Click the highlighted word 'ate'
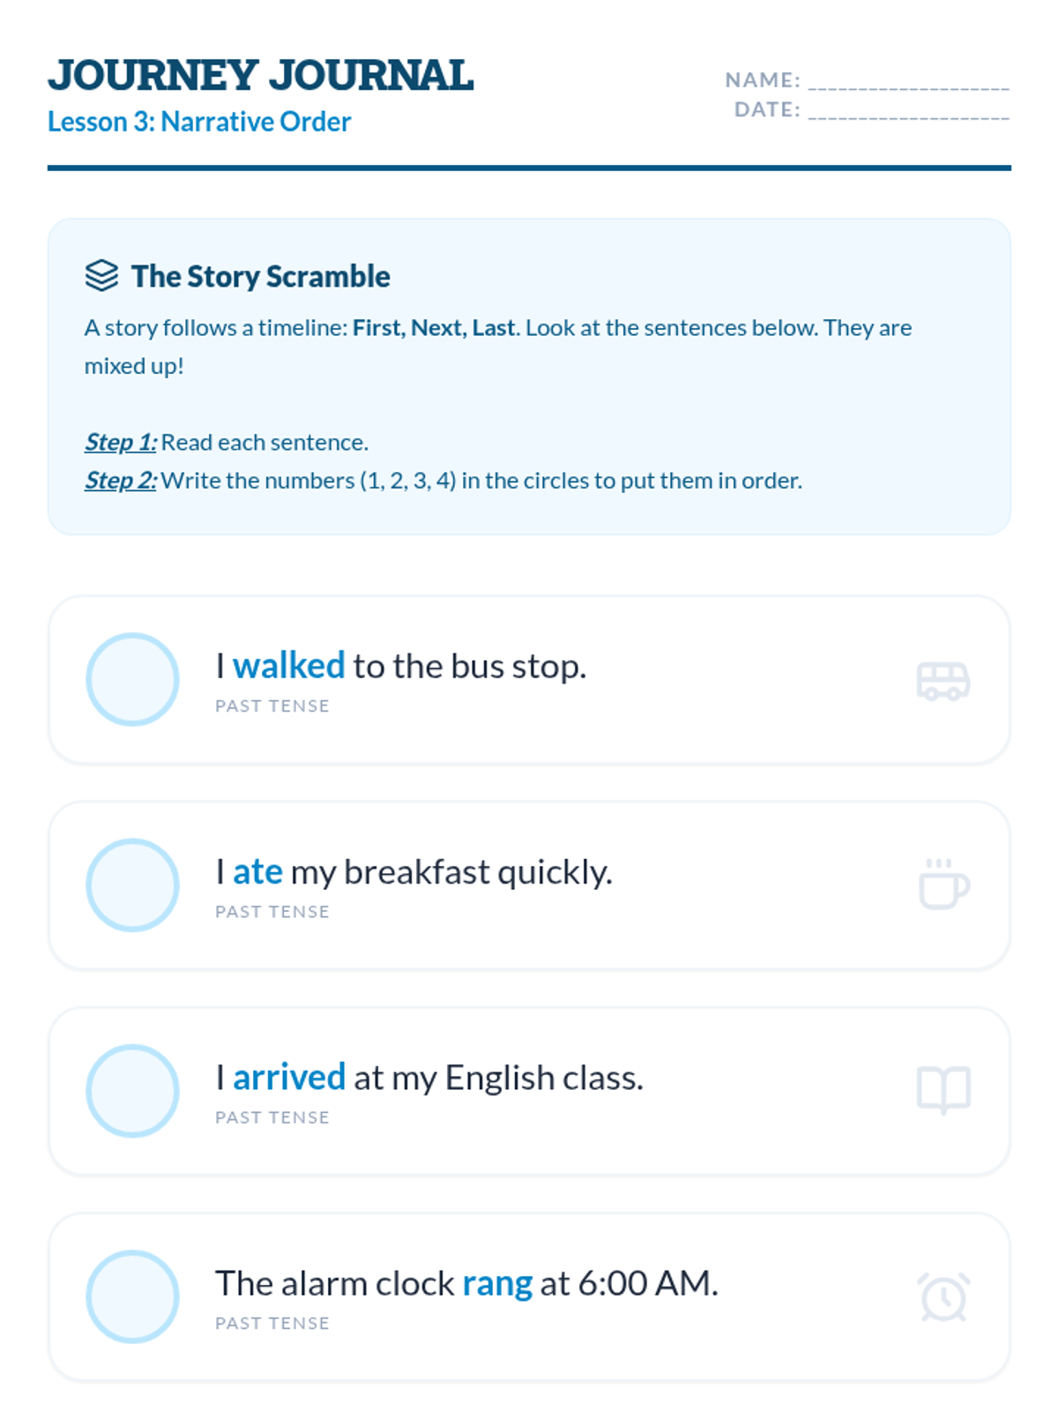Screen dimensions: 1058x1411 tap(257, 872)
